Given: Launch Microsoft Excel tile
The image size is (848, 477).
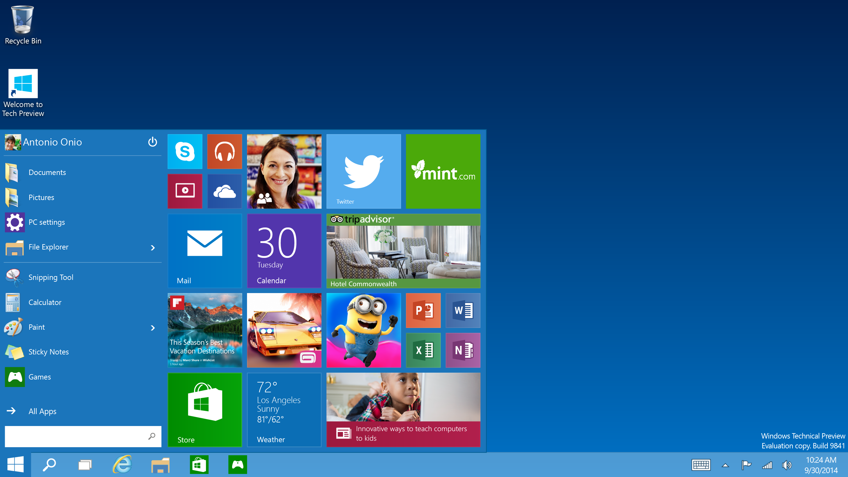Looking at the screenshot, I should click(x=423, y=349).
